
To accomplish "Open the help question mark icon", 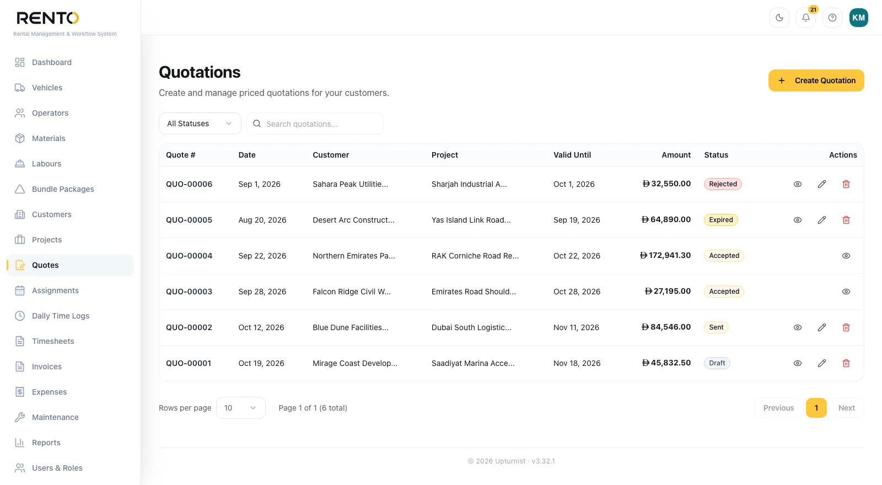I will [832, 18].
